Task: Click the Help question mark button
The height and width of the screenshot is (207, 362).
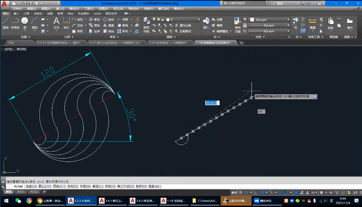Action: (x=319, y=3)
